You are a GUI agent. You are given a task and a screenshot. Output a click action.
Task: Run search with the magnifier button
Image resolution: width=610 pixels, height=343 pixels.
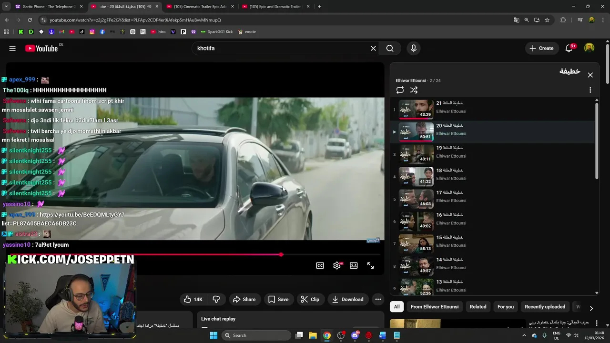390,48
